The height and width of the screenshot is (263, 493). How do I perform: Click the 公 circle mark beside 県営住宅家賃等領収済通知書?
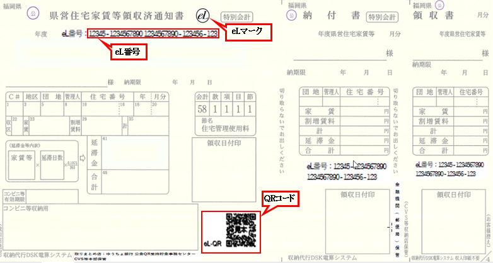32,13
